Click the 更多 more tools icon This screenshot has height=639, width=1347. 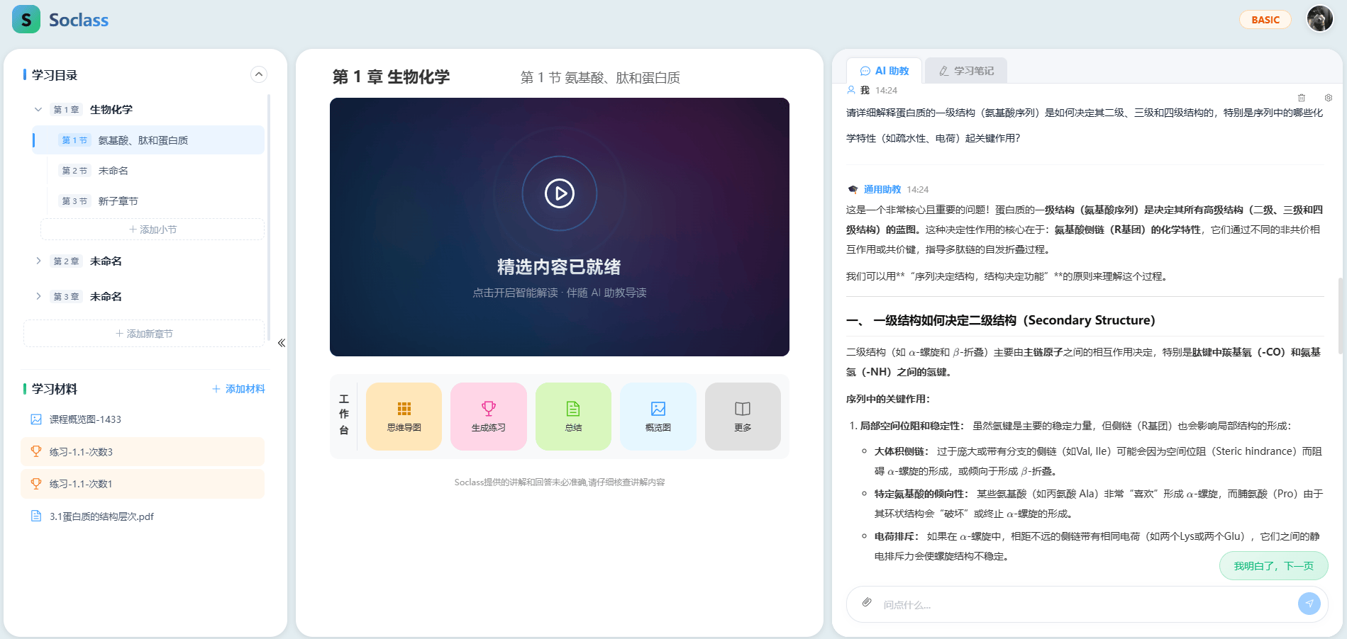[742, 417]
